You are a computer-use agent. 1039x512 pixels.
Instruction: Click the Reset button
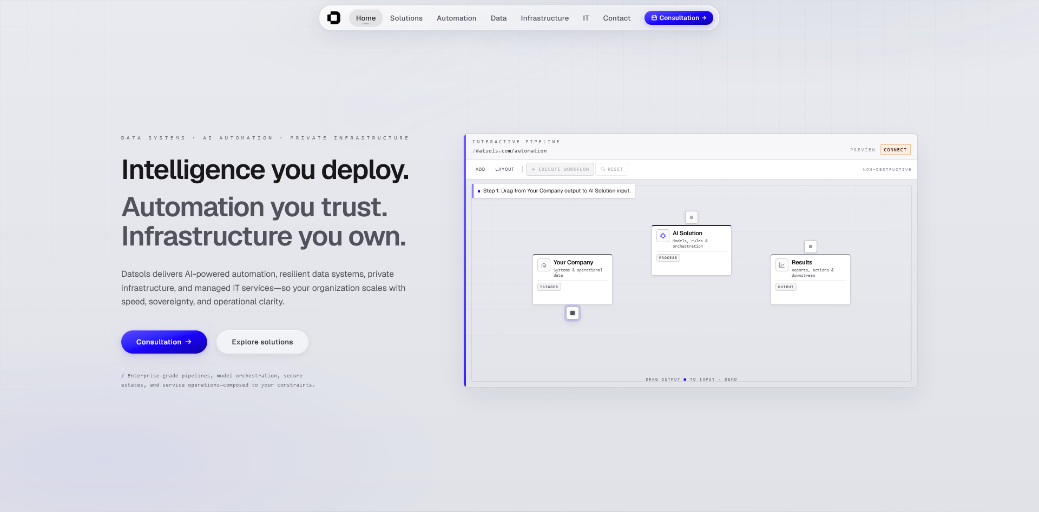(x=611, y=169)
